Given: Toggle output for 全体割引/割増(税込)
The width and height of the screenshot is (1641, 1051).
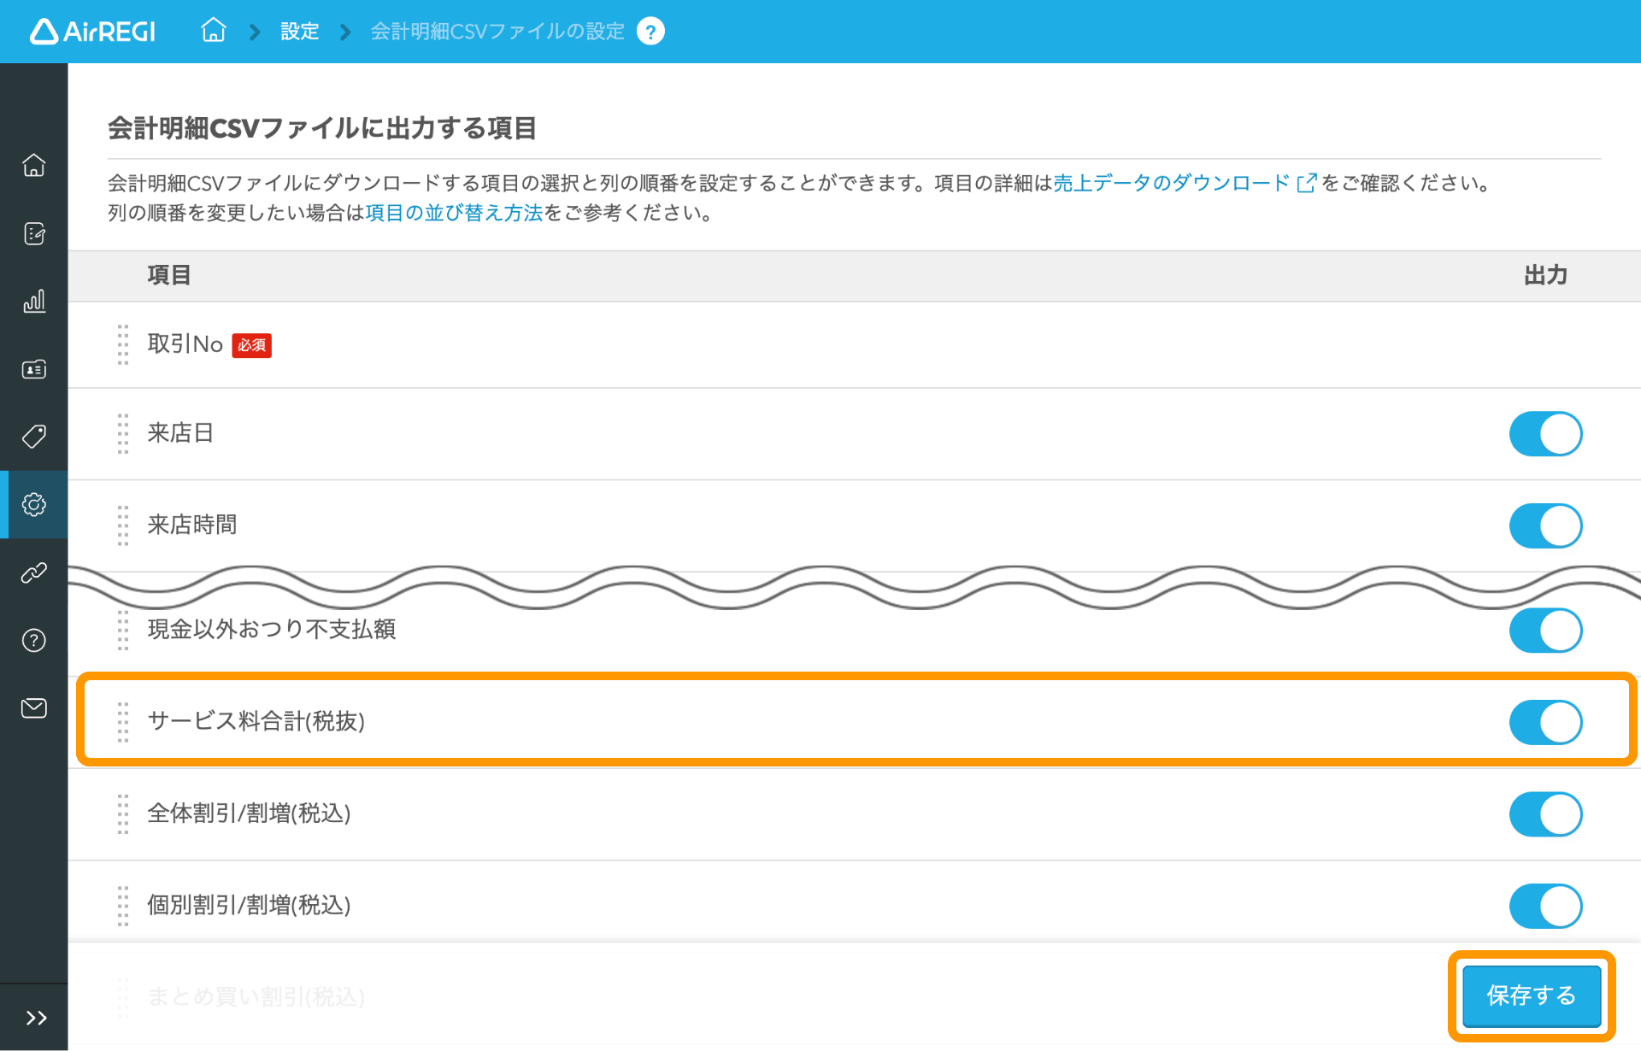Looking at the screenshot, I should click(x=1545, y=814).
